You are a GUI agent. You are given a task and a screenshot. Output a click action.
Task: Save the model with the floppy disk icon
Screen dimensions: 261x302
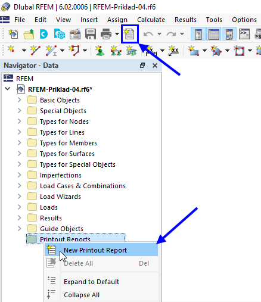91,34
